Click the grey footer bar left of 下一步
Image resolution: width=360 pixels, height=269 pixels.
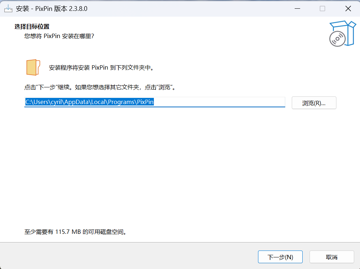[x=127, y=257]
